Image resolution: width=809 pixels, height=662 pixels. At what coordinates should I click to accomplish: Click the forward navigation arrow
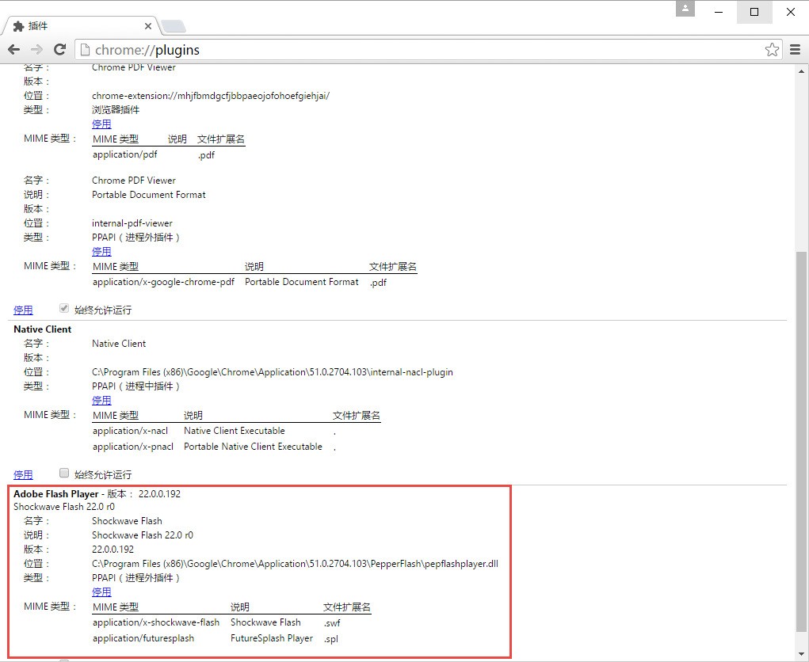pyautogui.click(x=36, y=50)
